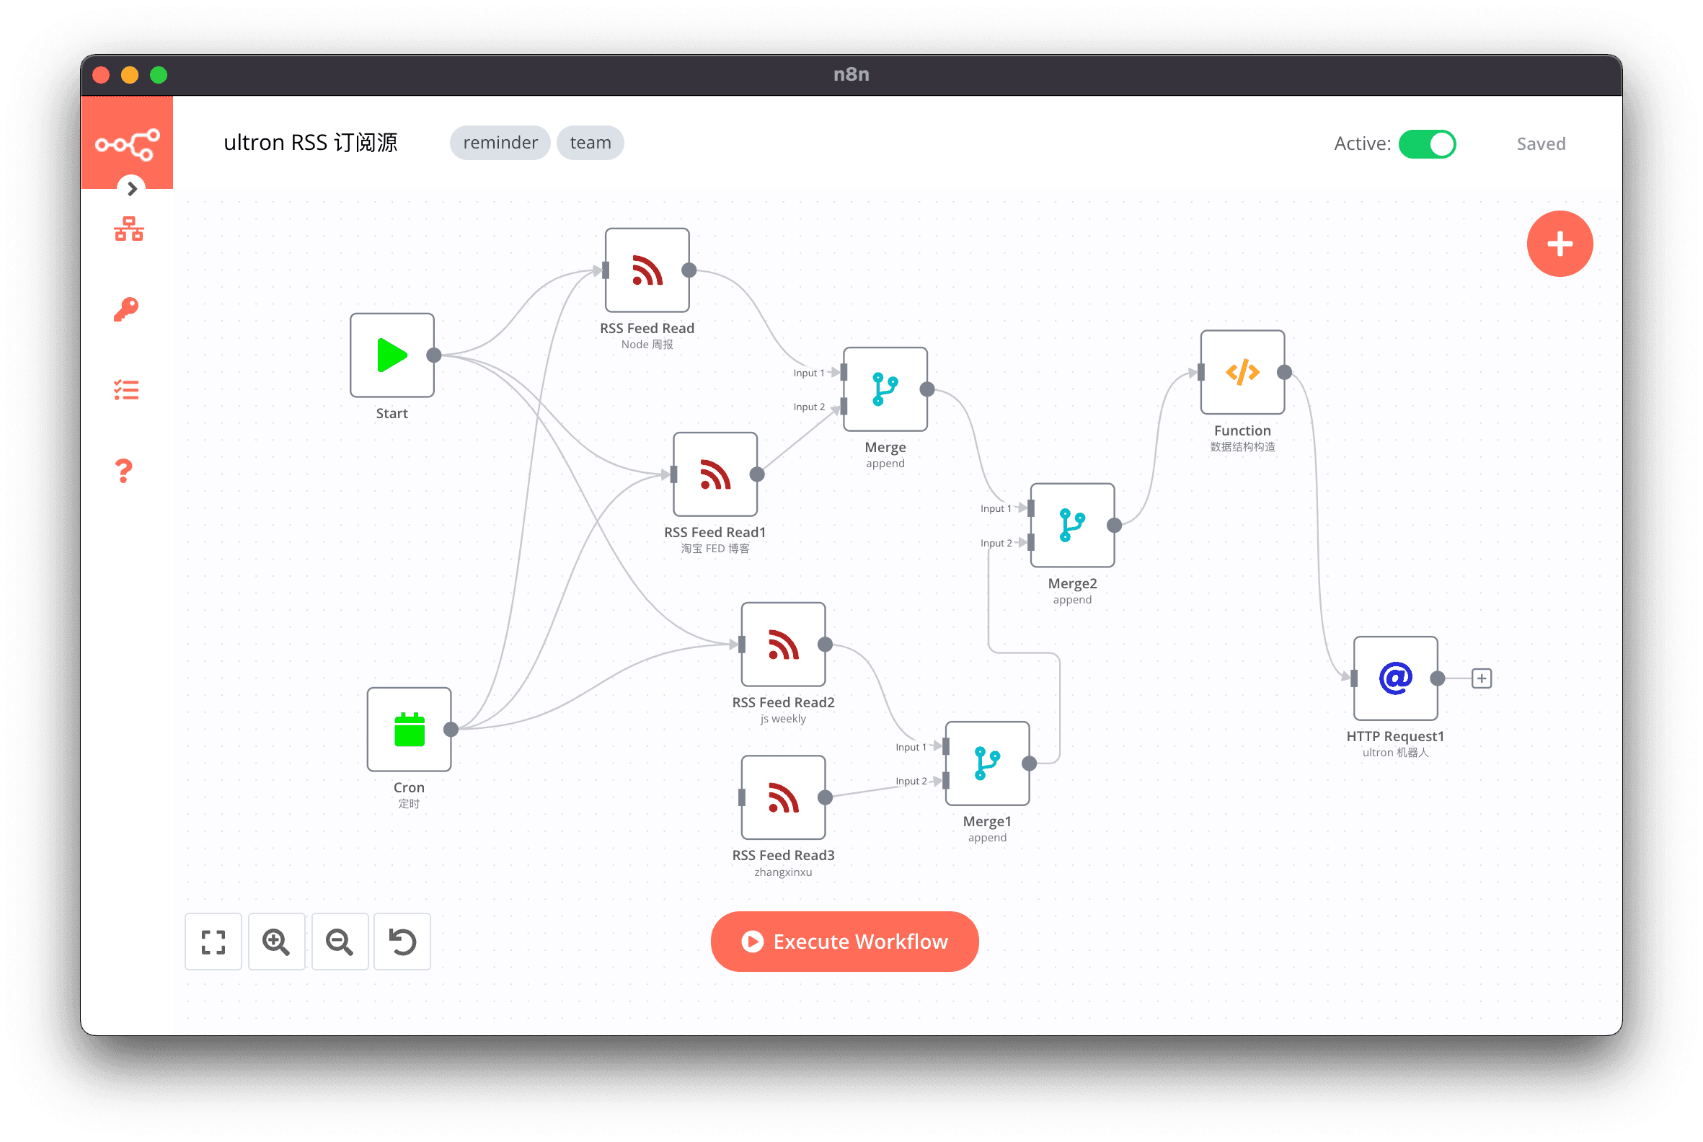The image size is (1703, 1142).
Task: Select the Merge1 node
Action: click(987, 763)
